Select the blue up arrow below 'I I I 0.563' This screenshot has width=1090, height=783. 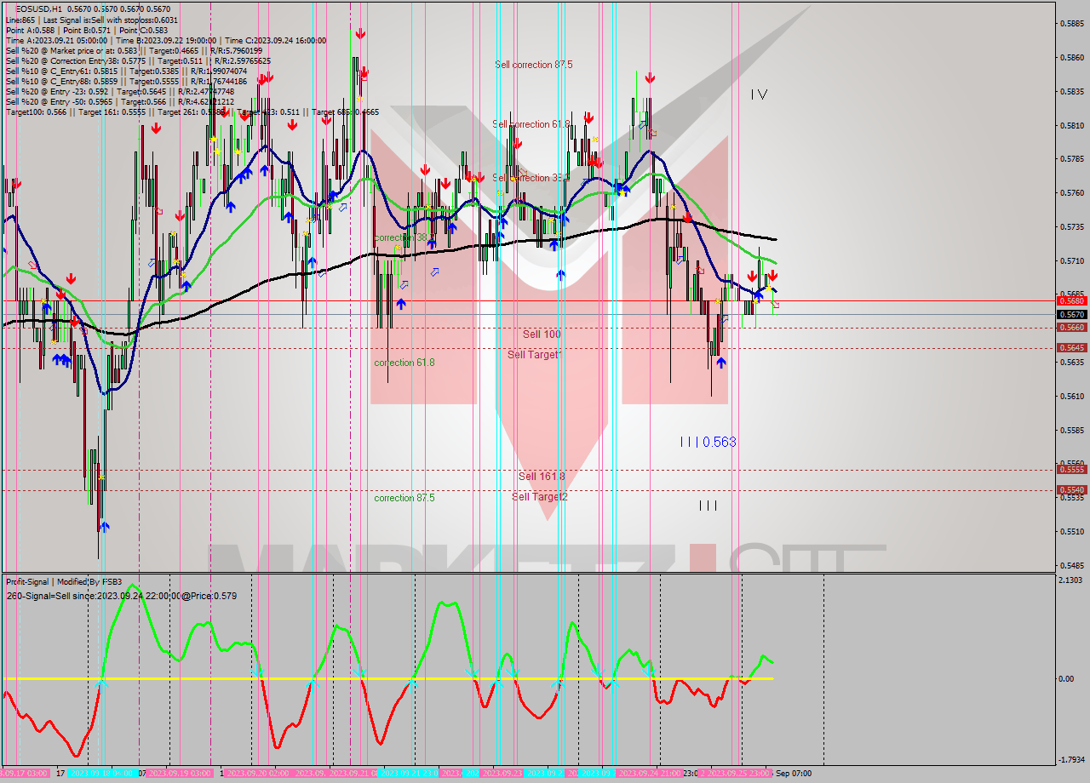pyautogui.click(x=720, y=364)
